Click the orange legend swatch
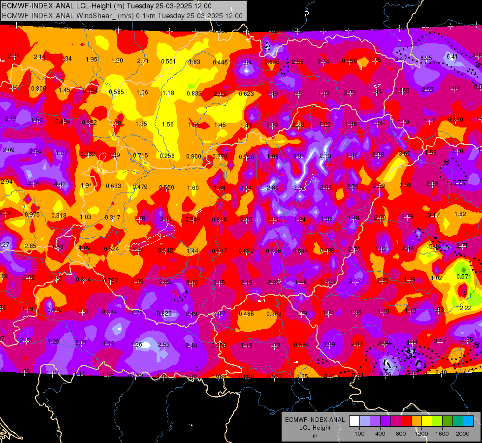Image resolution: width=482 pixels, height=443 pixels. [x=417, y=421]
